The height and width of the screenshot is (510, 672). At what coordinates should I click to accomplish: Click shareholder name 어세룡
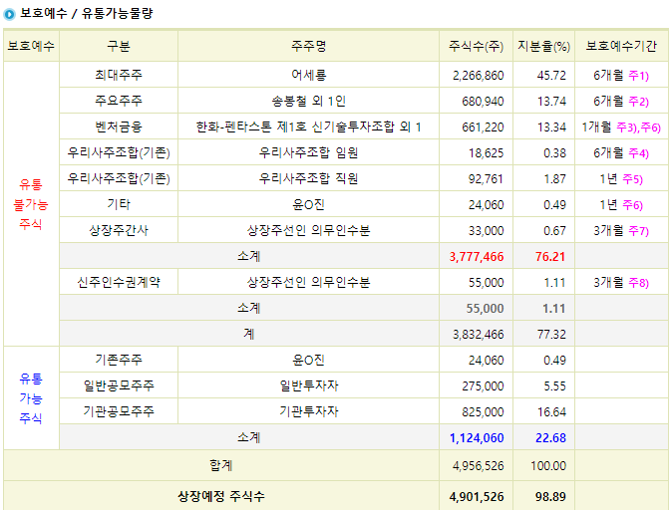click(x=308, y=75)
